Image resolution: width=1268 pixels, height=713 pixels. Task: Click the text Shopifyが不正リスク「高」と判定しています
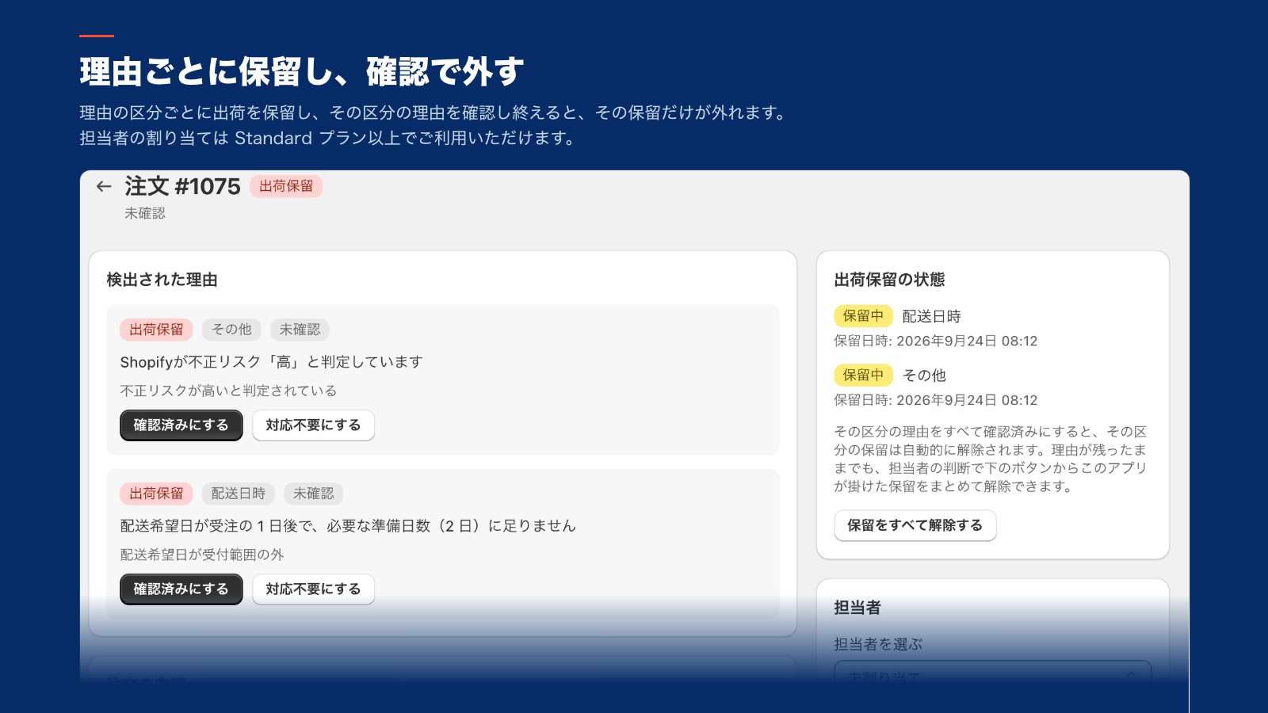272,362
